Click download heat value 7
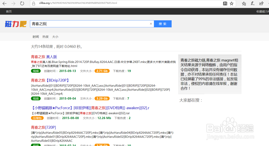 click(128, 99)
